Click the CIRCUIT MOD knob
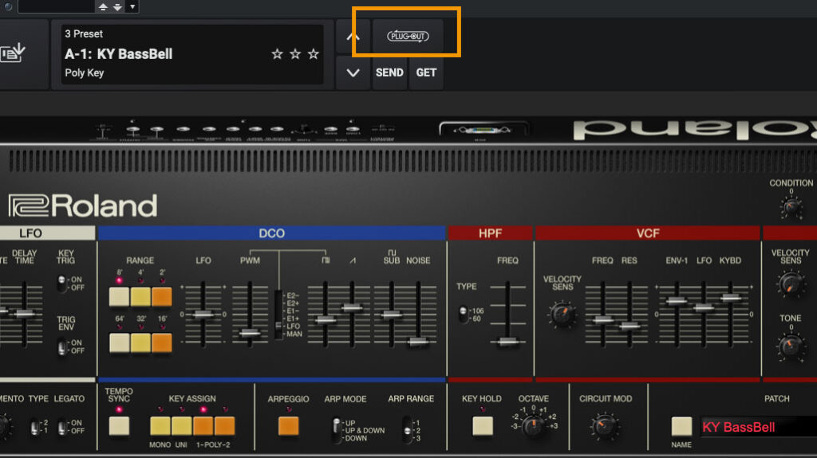This screenshot has width=817, height=458. pos(604,426)
